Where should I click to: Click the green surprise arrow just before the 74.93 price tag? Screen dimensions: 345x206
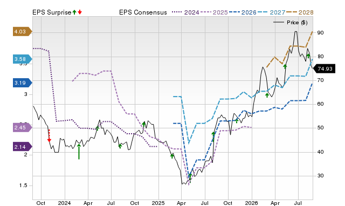tap(308, 56)
